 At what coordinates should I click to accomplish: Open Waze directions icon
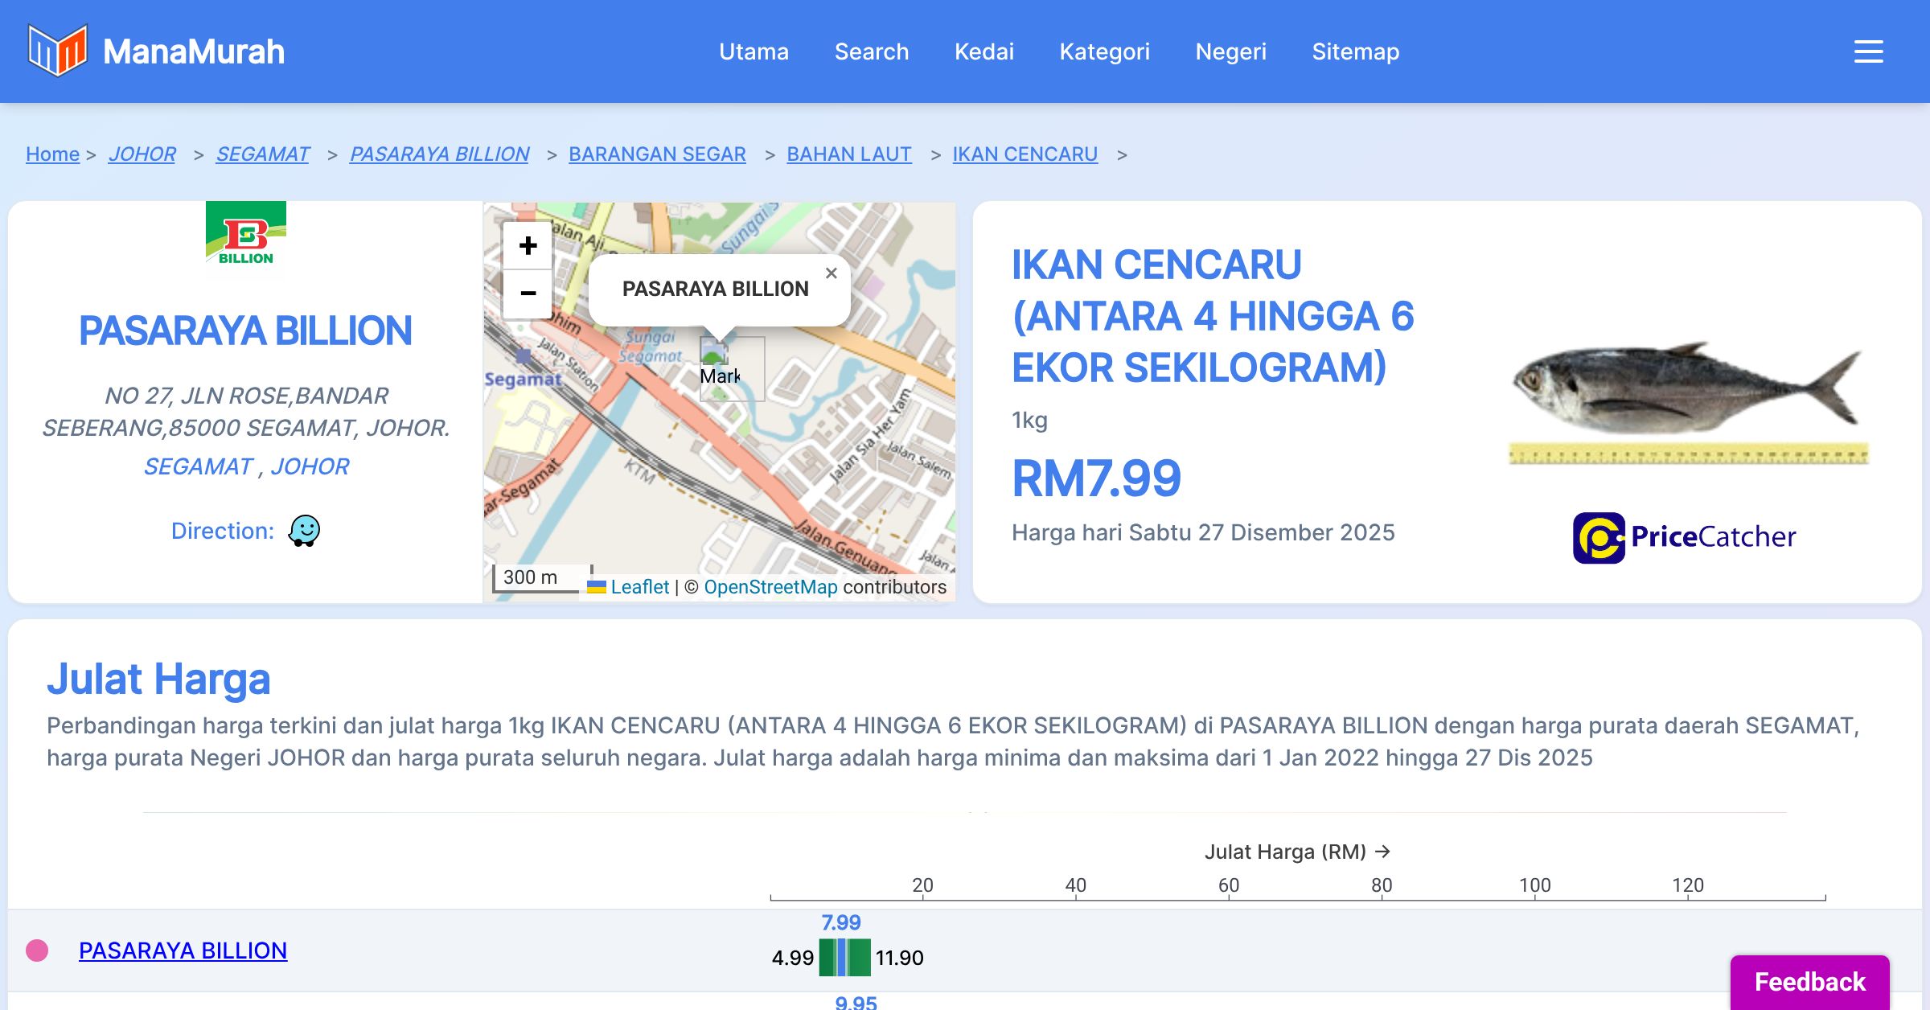pyautogui.click(x=304, y=531)
